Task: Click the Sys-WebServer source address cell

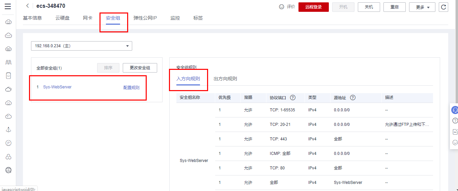Action: point(348,183)
